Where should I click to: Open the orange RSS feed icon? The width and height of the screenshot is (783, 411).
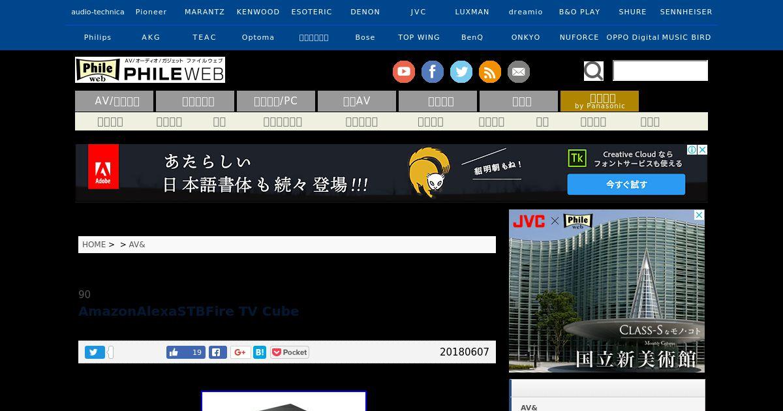point(490,72)
